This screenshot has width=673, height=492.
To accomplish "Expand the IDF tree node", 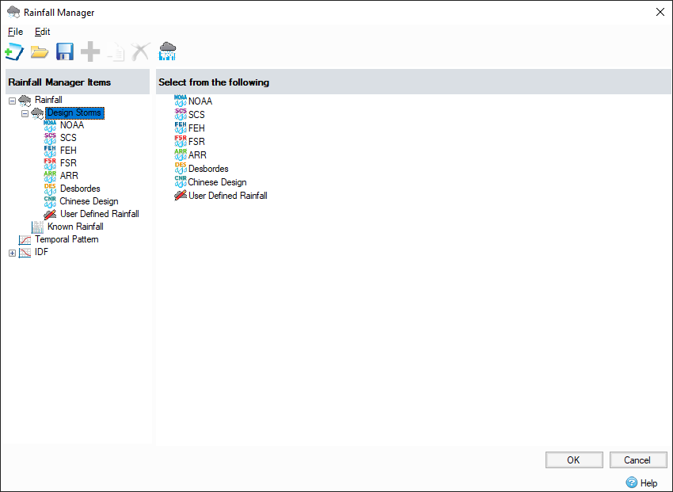I will [12, 254].
